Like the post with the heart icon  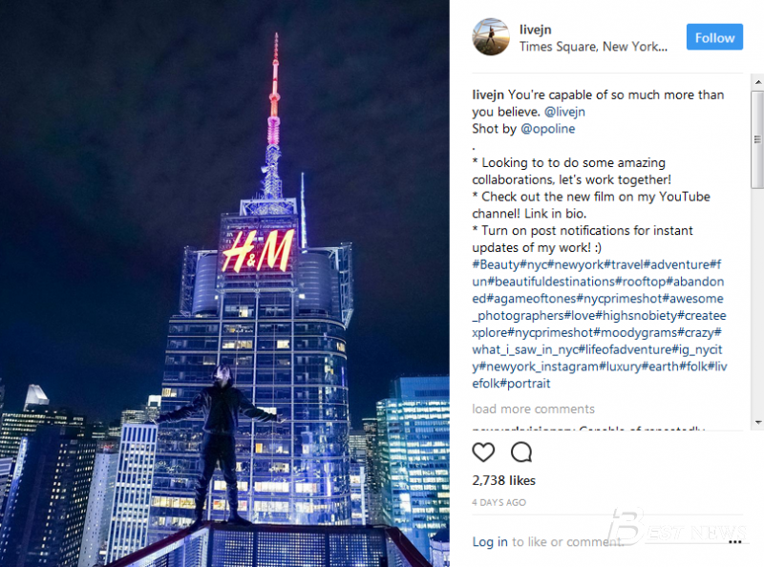click(x=483, y=452)
